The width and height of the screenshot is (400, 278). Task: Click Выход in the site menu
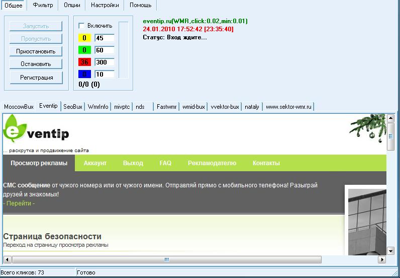click(133, 163)
